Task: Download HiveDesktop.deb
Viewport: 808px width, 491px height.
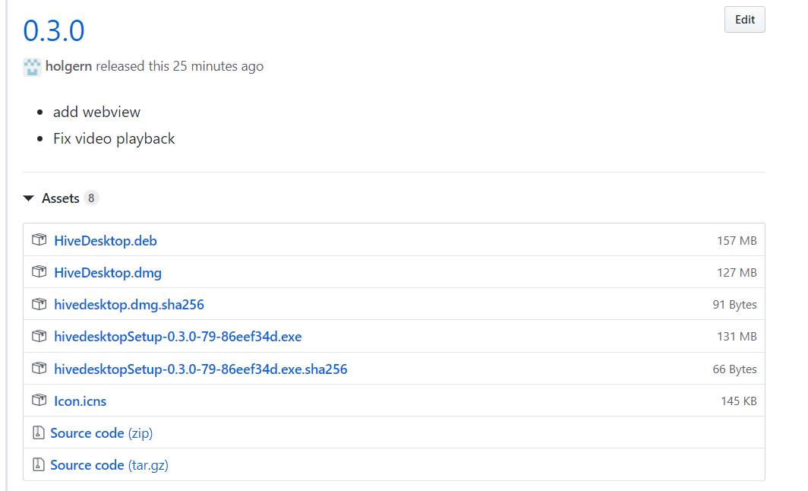Action: [105, 241]
